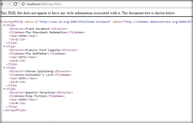This screenshot has height=123, width=193.
Task: Click the closing Film tag after id 3
Action: pos(12,85)
